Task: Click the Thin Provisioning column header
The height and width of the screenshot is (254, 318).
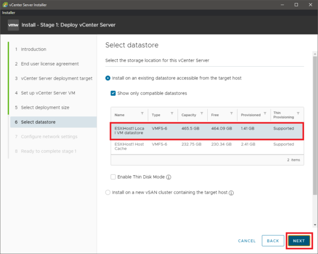Action: pyautogui.click(x=284, y=115)
